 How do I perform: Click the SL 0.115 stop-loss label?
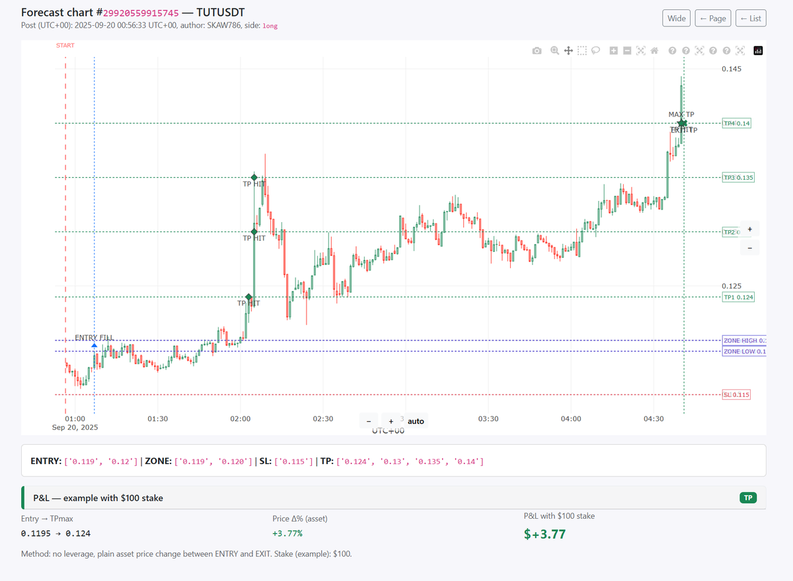[736, 395]
